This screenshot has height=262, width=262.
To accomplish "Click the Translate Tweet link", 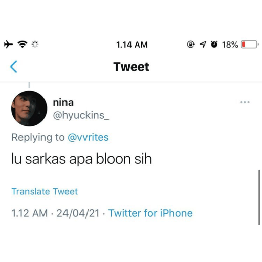I will click(x=45, y=191).
